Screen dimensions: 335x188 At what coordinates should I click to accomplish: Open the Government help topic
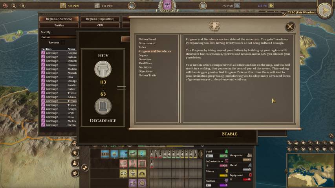coord(147,43)
